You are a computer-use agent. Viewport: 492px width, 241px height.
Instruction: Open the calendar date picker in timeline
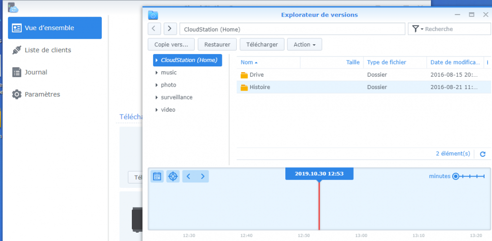coord(157,177)
